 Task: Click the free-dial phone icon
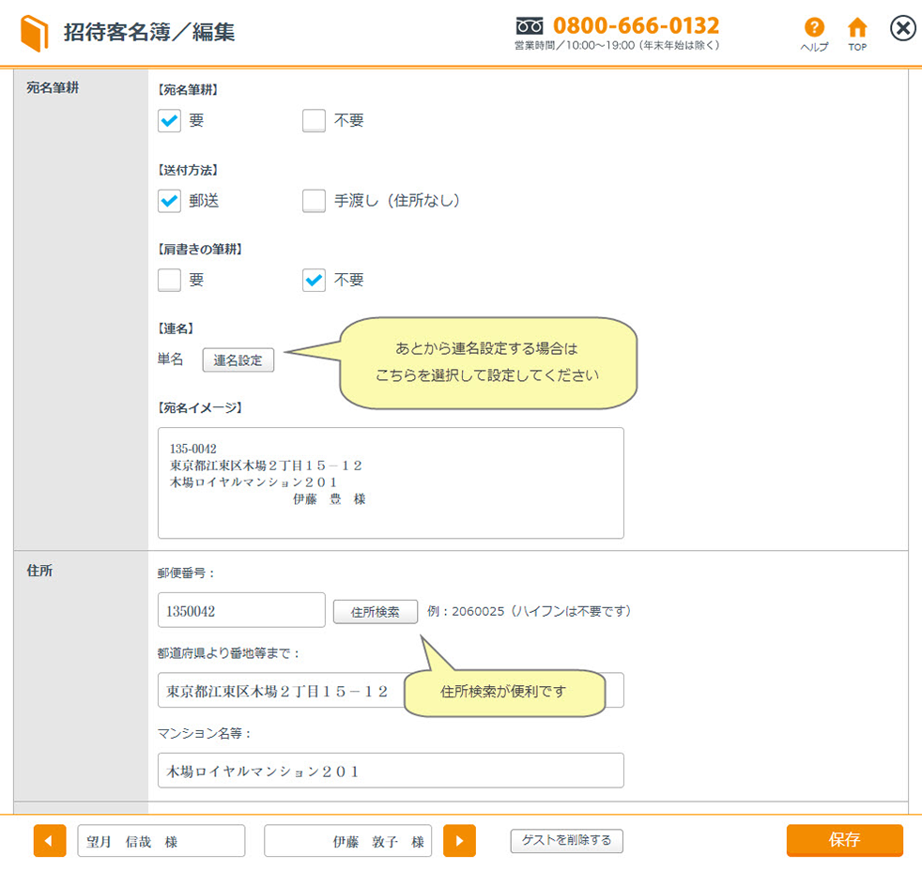click(530, 26)
